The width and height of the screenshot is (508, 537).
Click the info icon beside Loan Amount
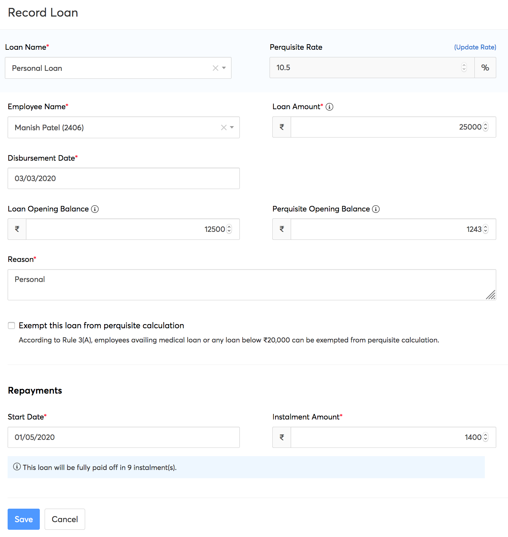(x=330, y=107)
